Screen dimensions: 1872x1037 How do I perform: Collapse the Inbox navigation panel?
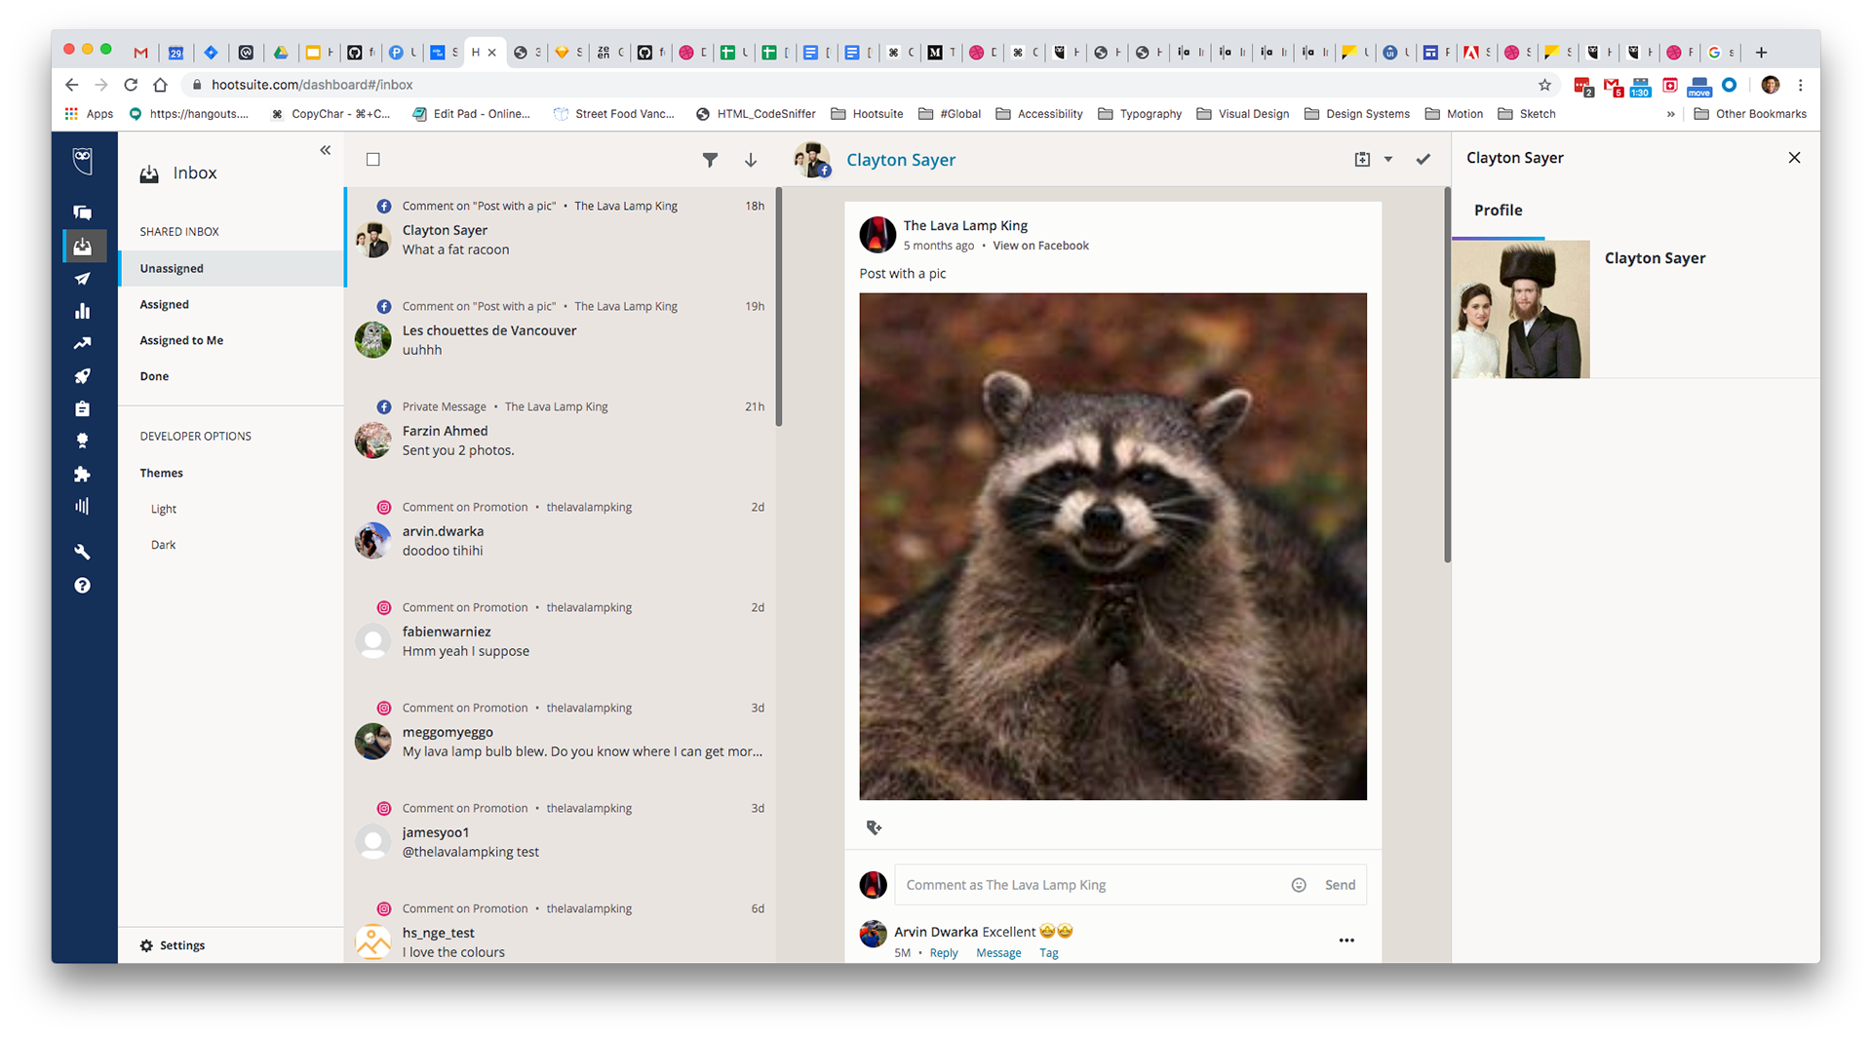pyautogui.click(x=326, y=150)
